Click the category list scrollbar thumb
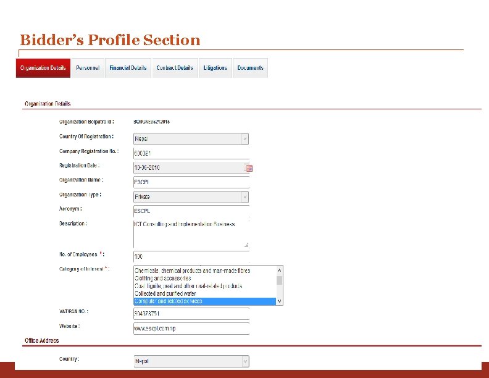The image size is (489, 378). tap(280, 280)
